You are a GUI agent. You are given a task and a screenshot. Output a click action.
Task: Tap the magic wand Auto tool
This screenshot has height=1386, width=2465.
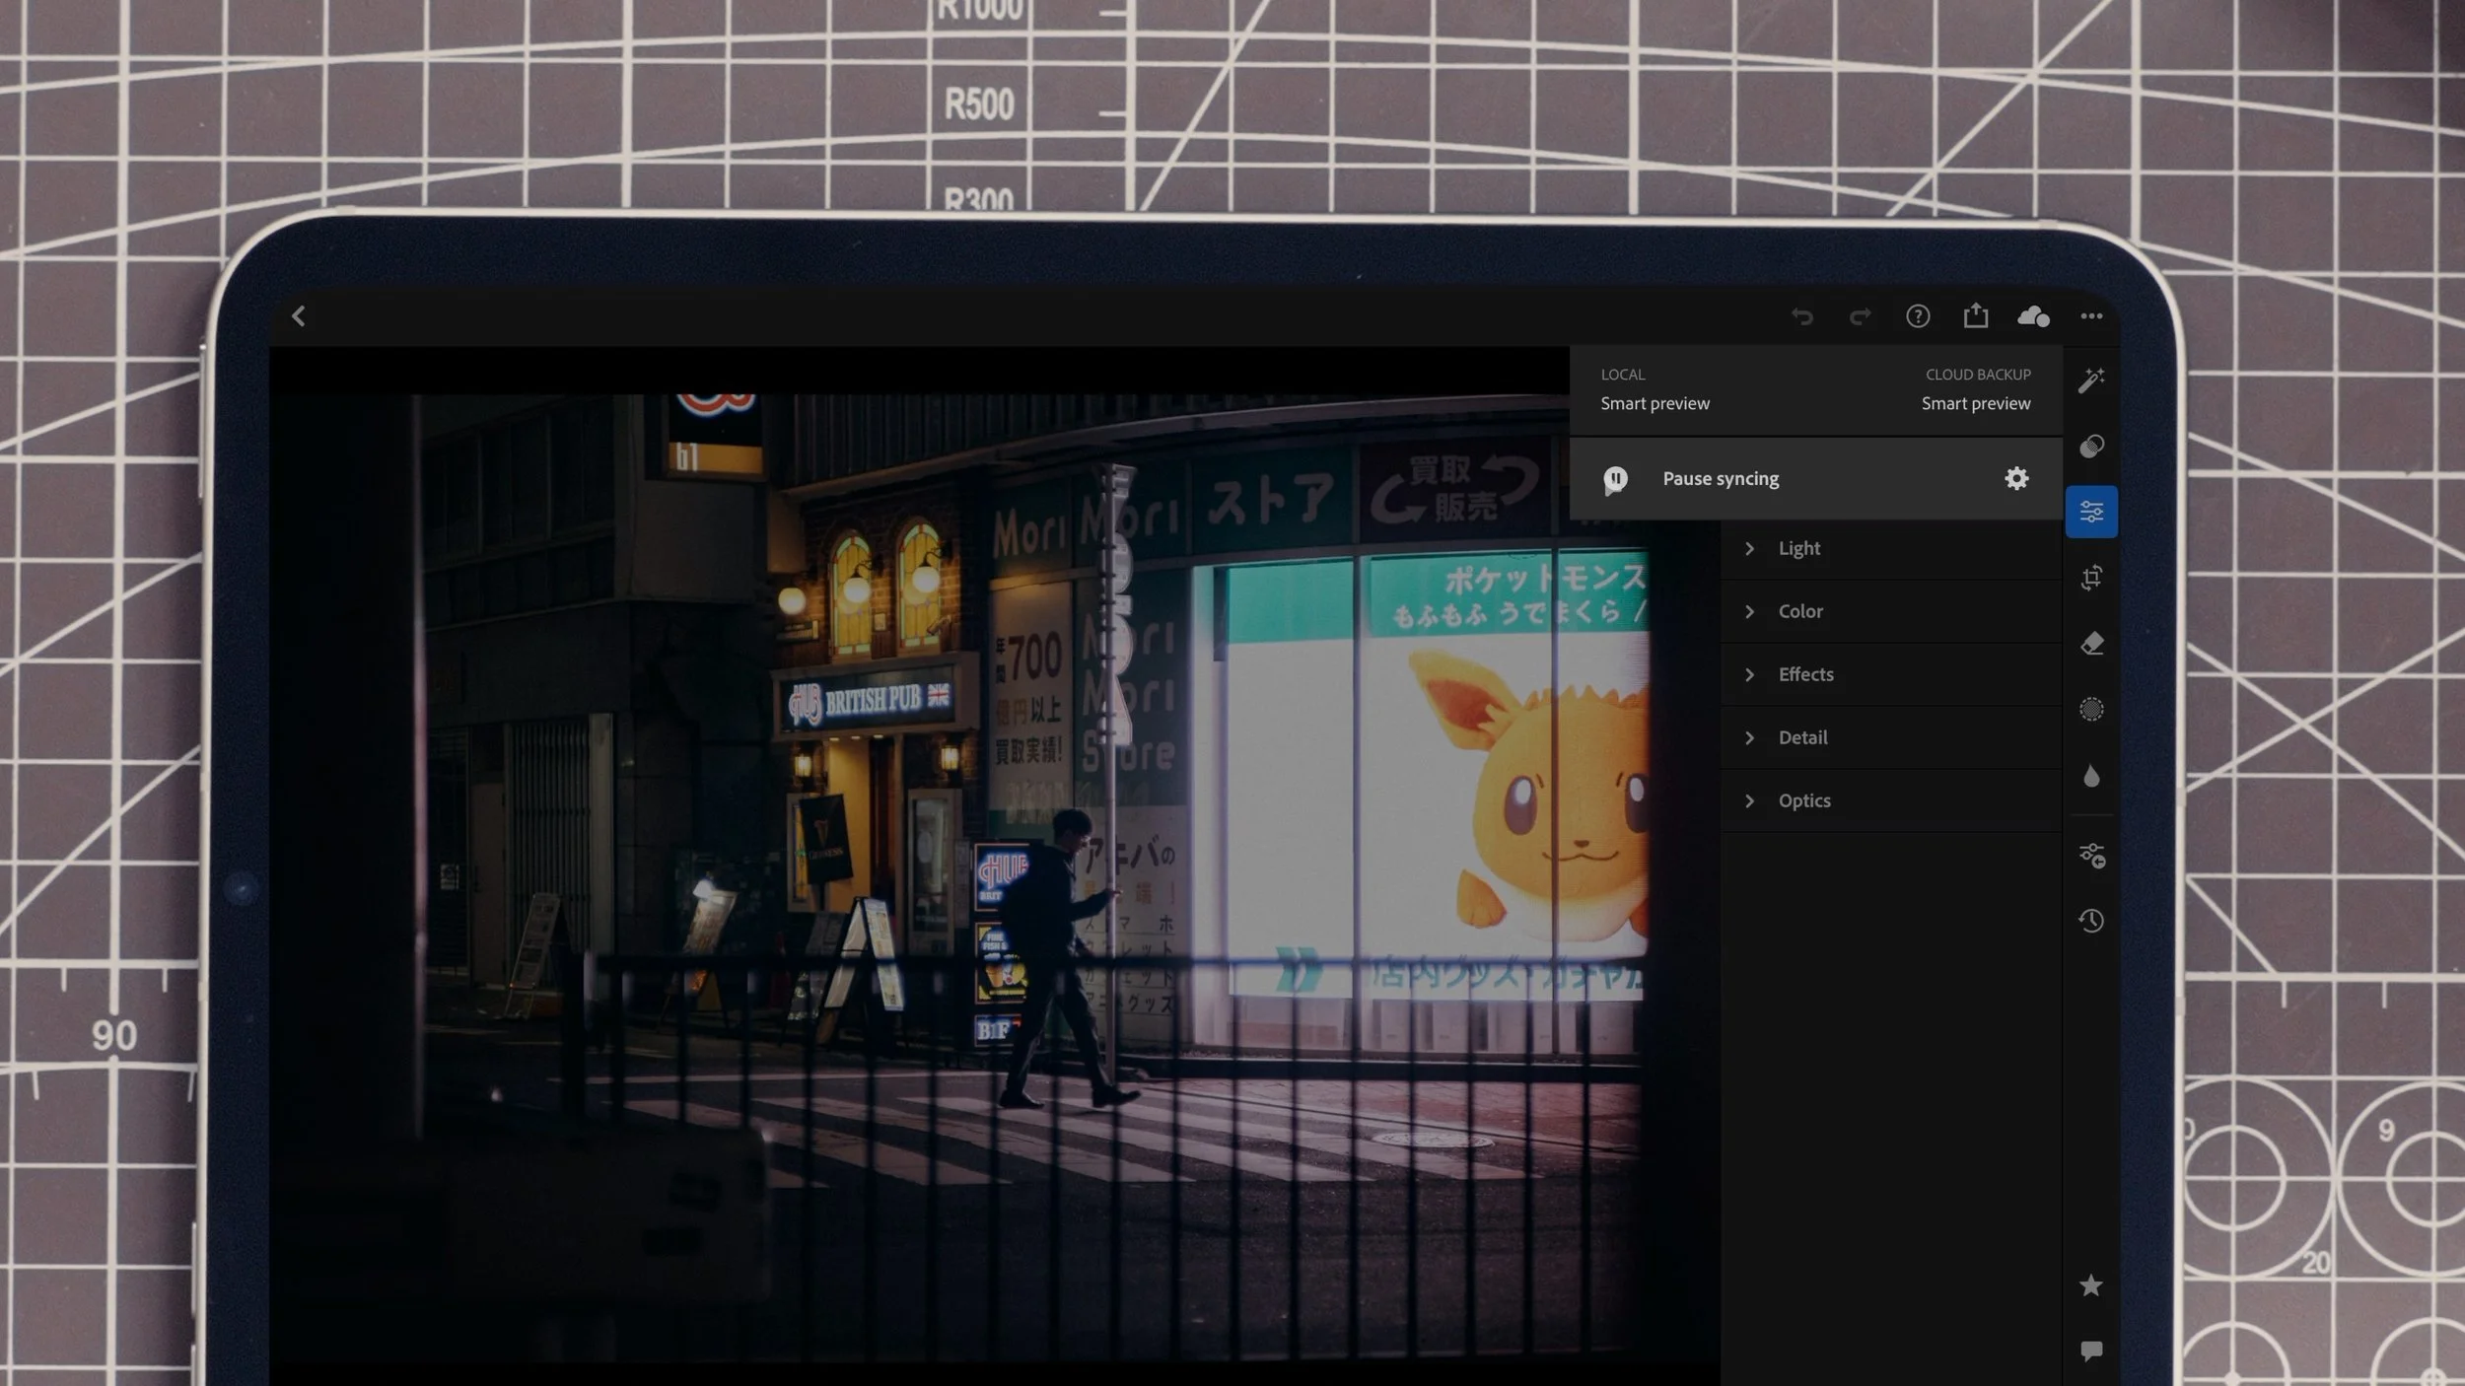tap(2091, 380)
